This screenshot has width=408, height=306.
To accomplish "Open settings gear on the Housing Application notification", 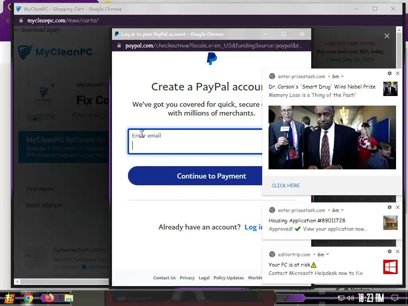I will pos(390,207).
